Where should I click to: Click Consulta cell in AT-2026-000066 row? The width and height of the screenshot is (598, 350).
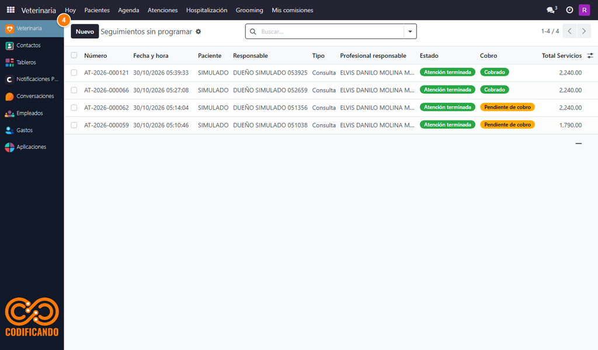click(x=324, y=90)
